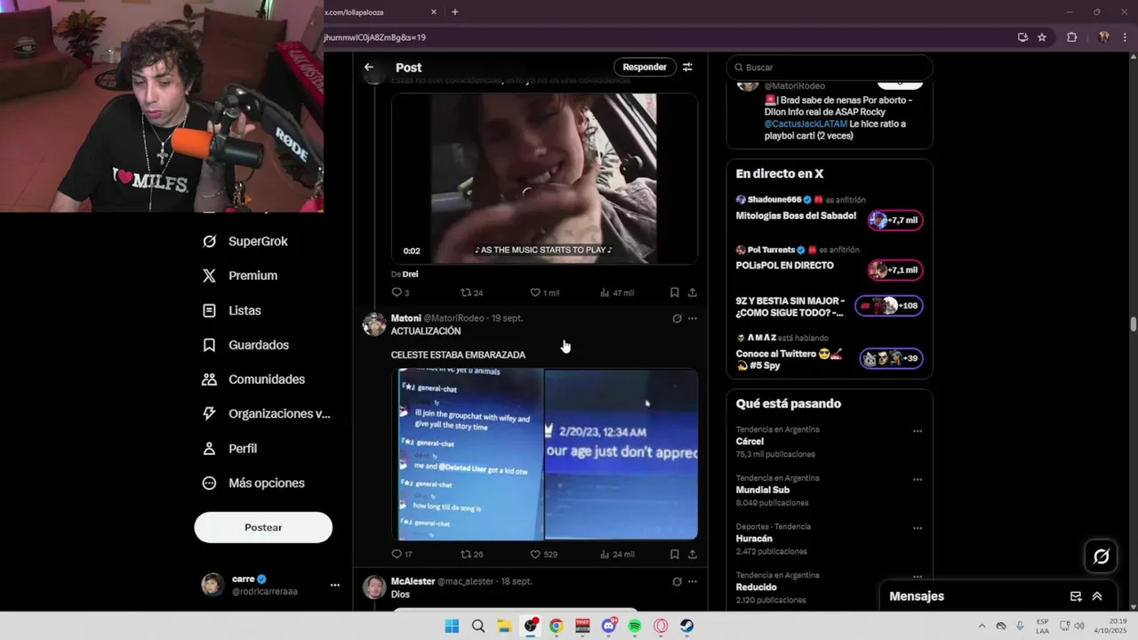The image size is (1138, 640).
Task: Open @CactusJackLATAM mention link
Action: point(805,124)
